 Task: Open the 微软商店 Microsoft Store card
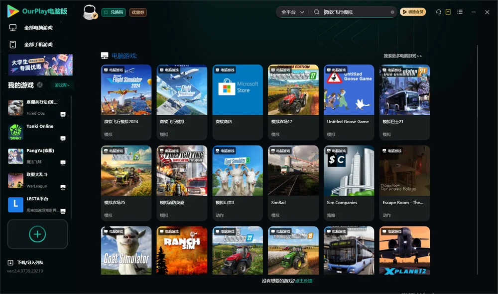[x=238, y=102]
